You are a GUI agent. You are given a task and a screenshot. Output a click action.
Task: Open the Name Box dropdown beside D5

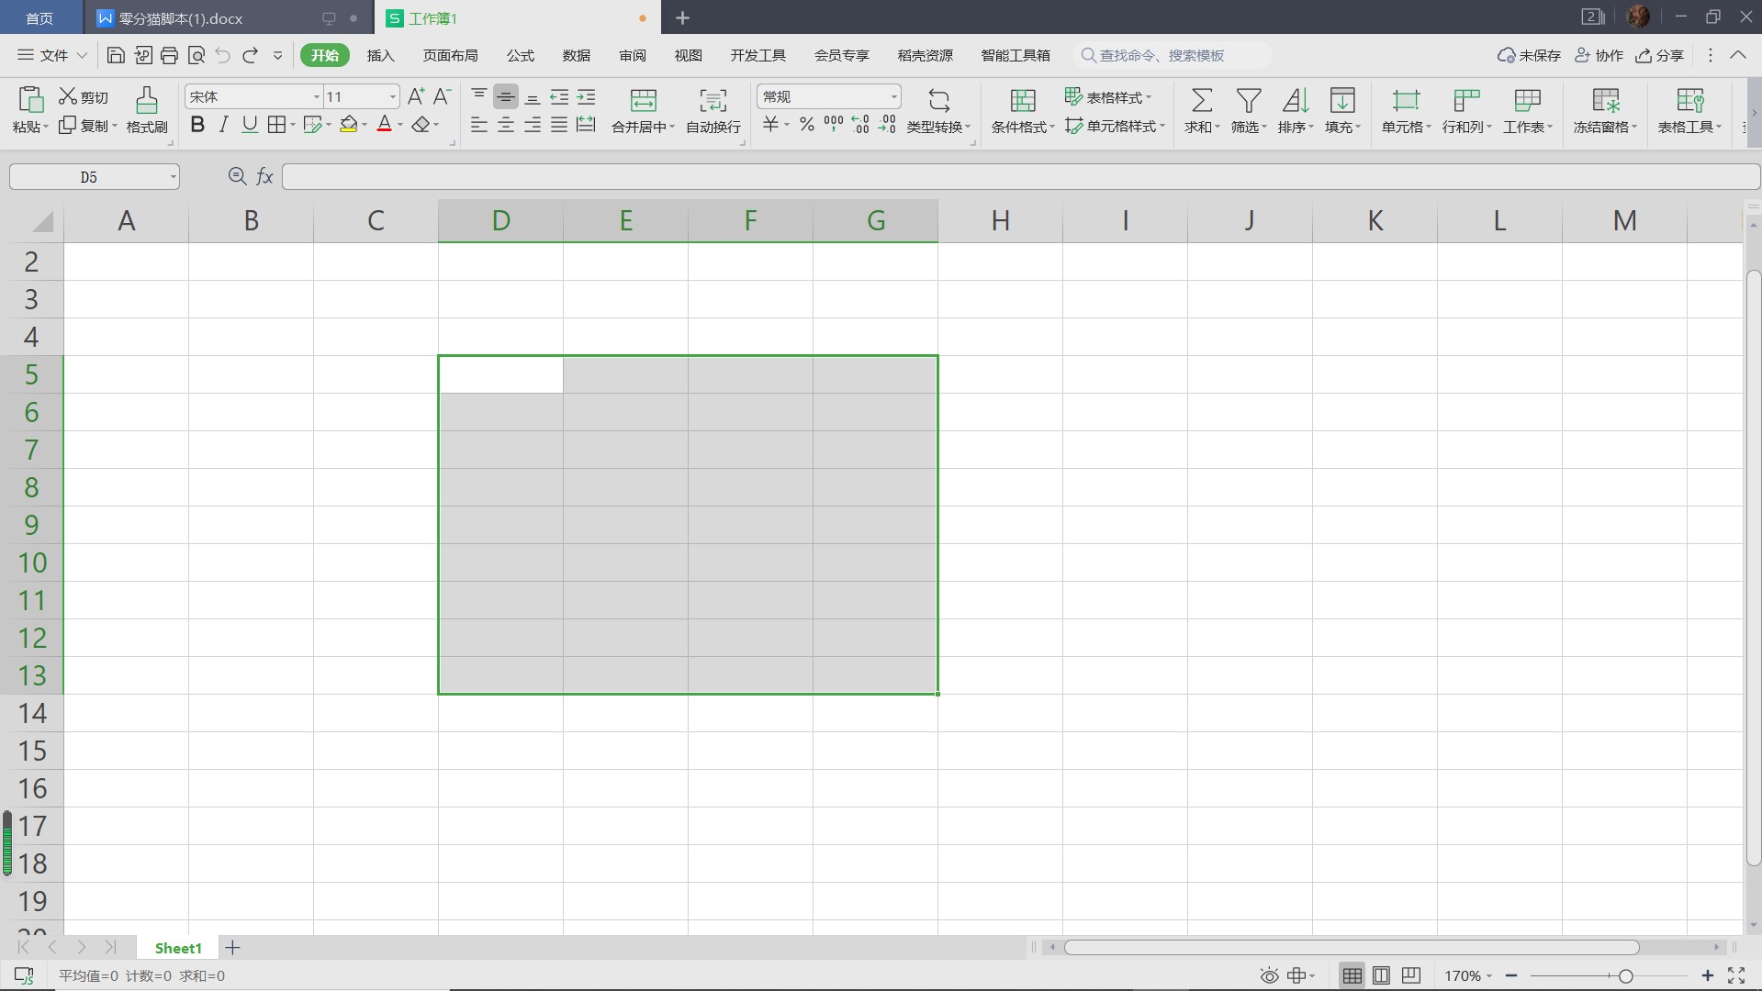click(x=173, y=177)
